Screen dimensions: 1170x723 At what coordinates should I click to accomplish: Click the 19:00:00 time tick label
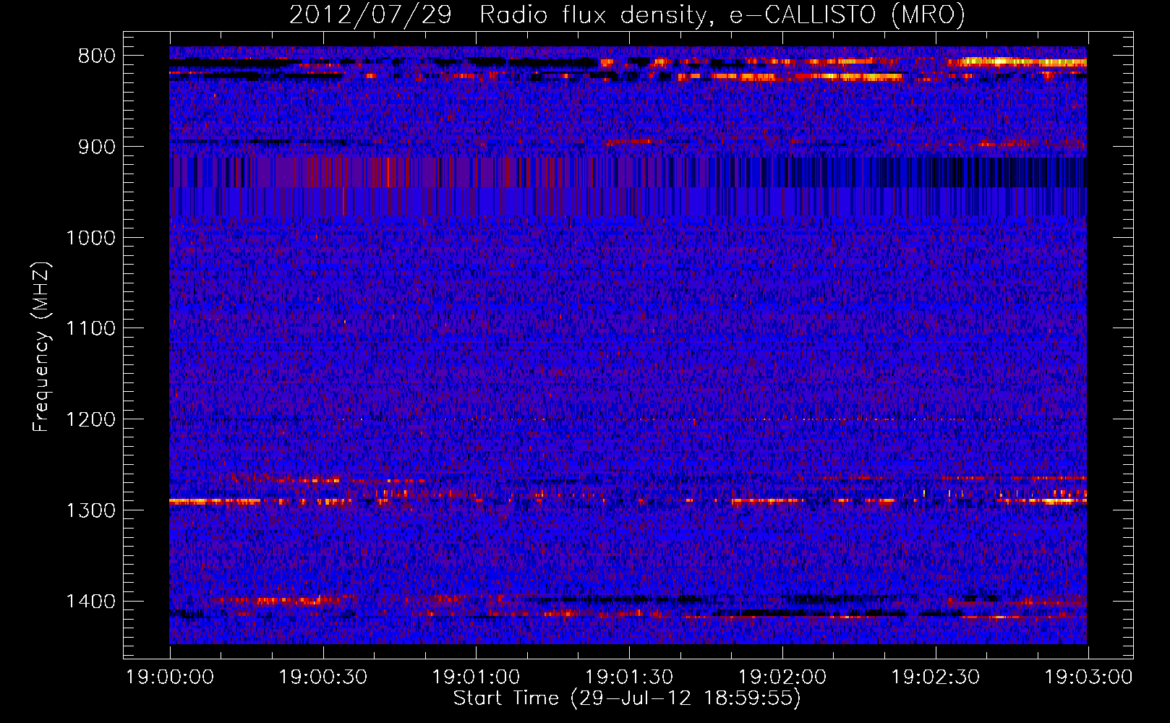(170, 677)
